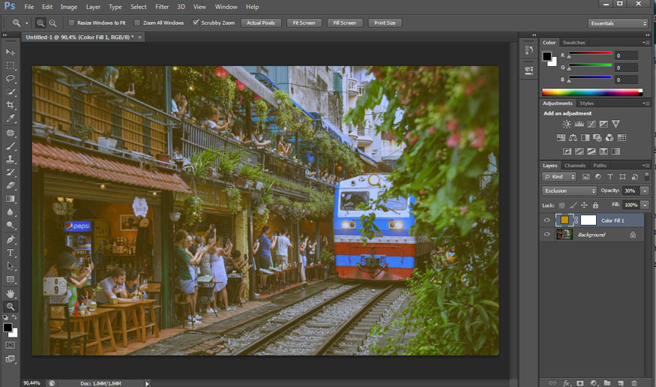Enable Resize Windows to Fit checkbox
Viewport: 656px width, 387px height.
[71, 23]
